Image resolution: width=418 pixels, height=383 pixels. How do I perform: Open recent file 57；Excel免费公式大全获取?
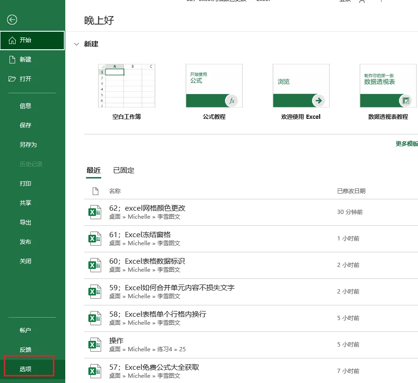(251, 371)
